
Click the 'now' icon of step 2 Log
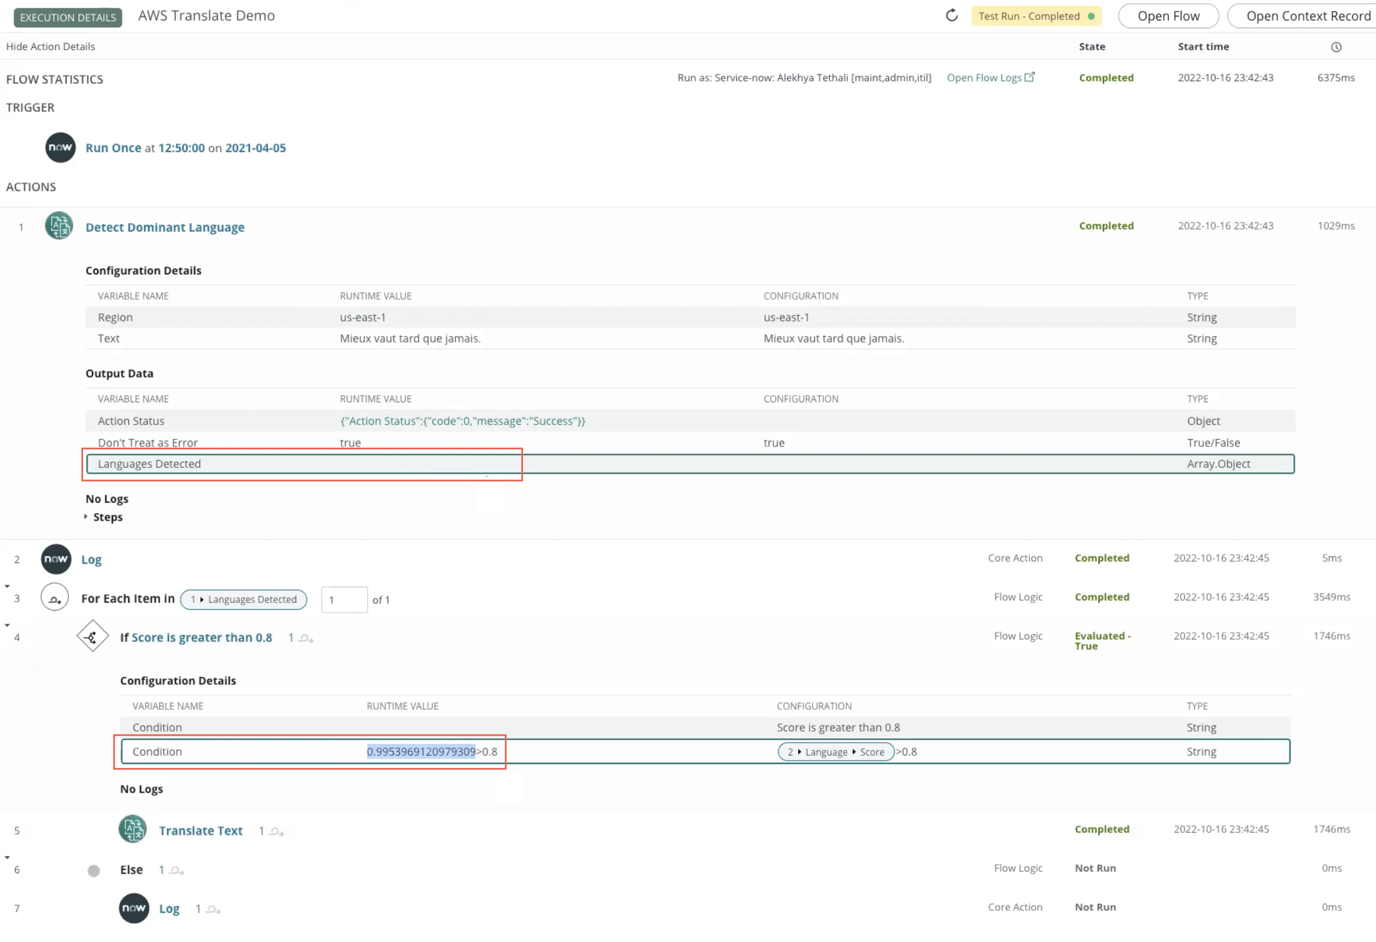[56, 559]
